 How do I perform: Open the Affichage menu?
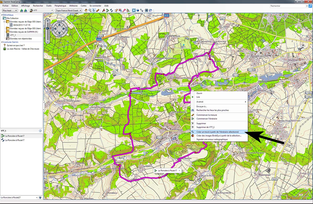pyautogui.click(x=25, y=6)
